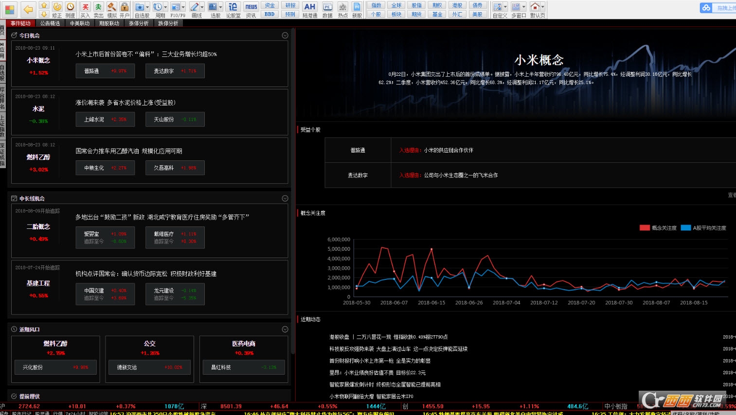Click the cloud upload 拖拽上传 button
The height and width of the screenshot is (415, 736).
(718, 8)
